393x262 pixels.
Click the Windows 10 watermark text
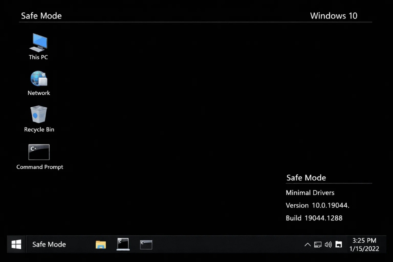[x=334, y=16]
